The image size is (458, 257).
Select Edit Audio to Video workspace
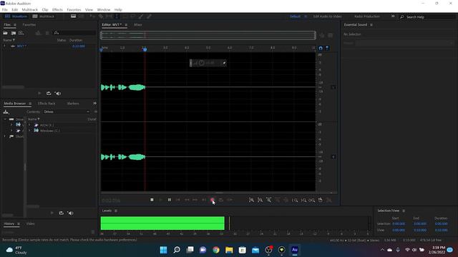point(328,16)
